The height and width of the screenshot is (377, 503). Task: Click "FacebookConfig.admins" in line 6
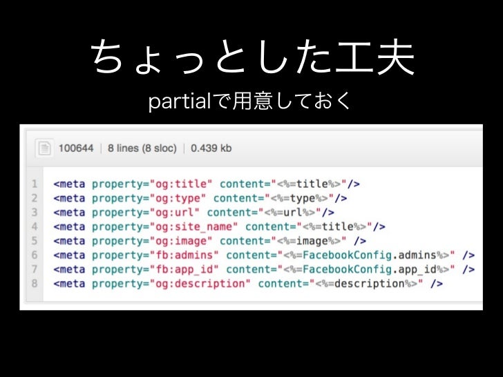coord(369,255)
